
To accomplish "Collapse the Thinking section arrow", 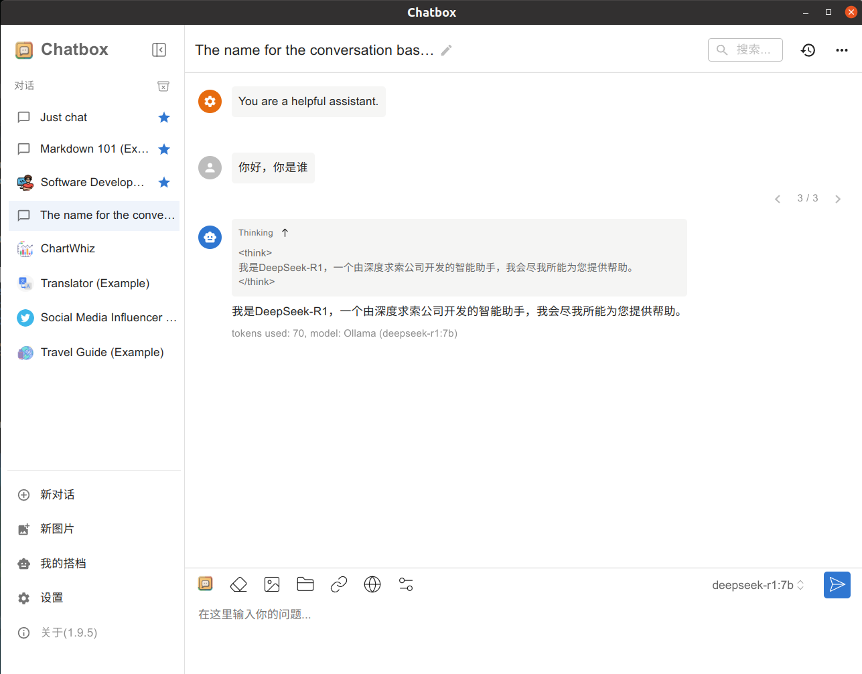I will 285,233.
